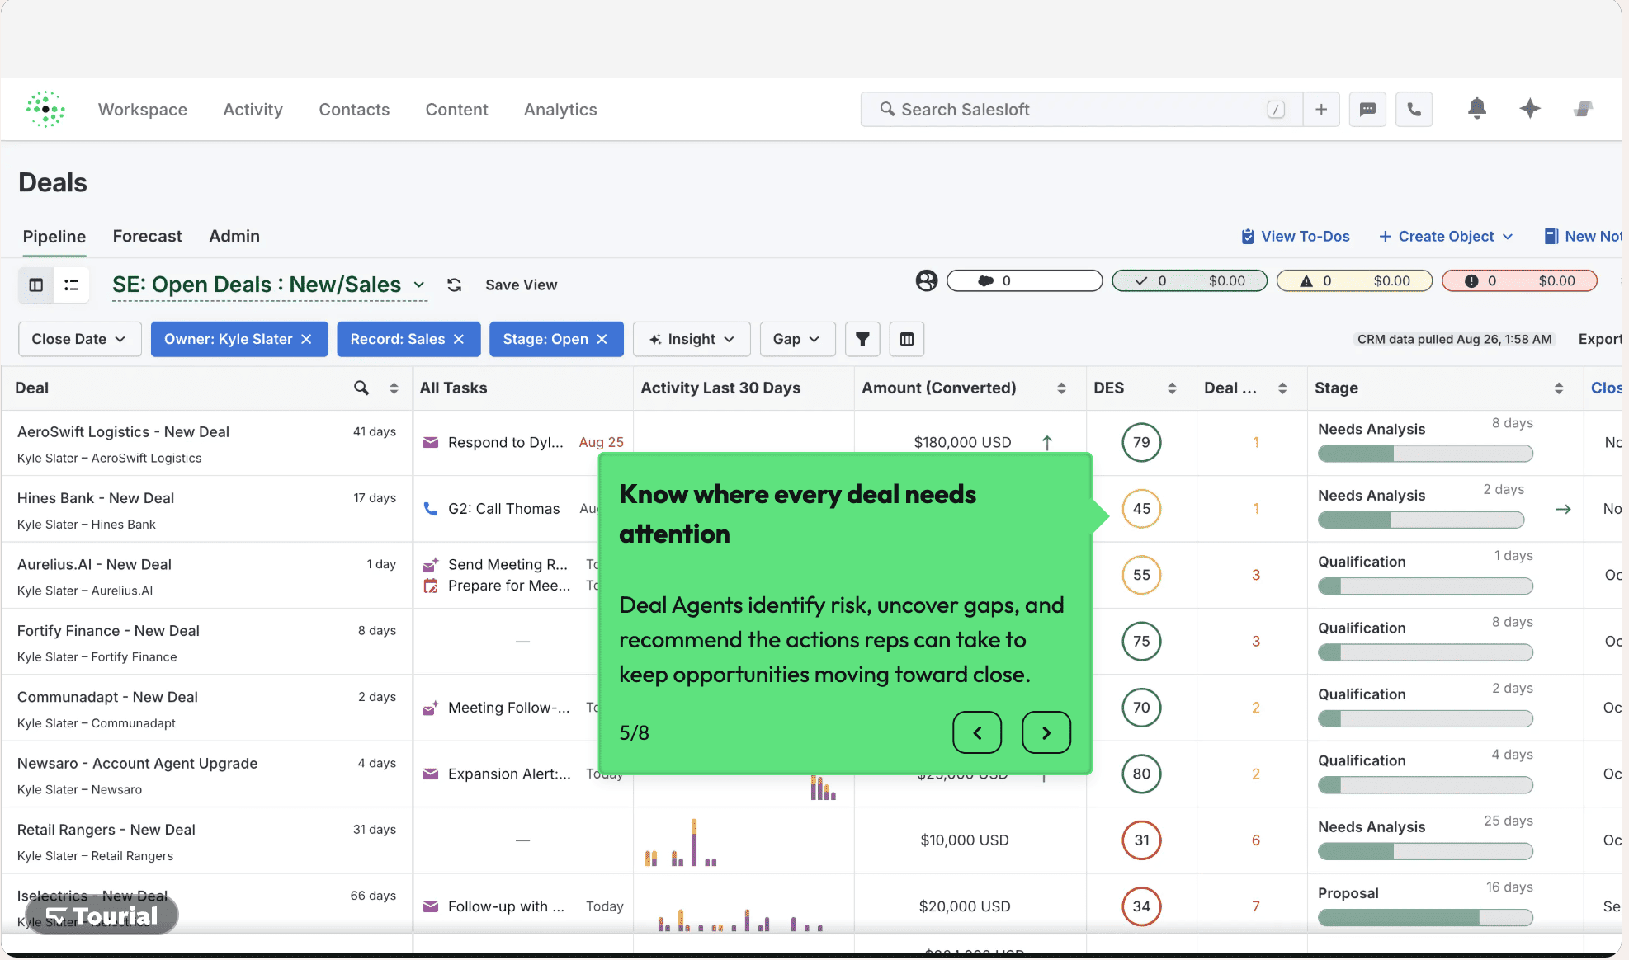Open the plus quick-create icon by search

pos(1321,109)
